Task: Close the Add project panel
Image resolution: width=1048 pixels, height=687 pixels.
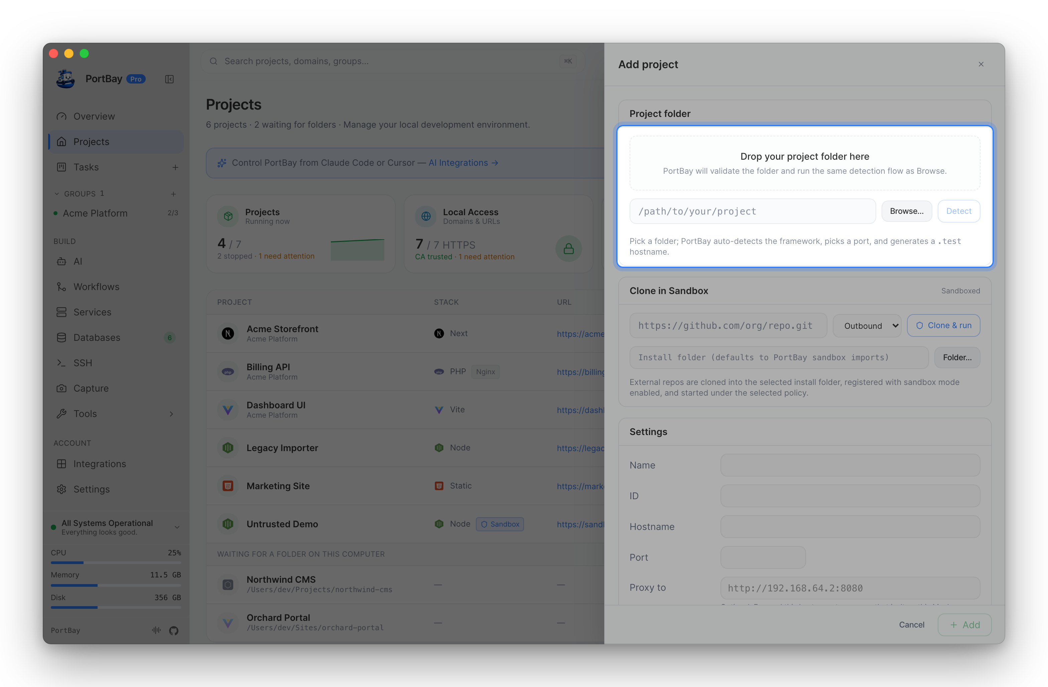Action: pyautogui.click(x=981, y=64)
